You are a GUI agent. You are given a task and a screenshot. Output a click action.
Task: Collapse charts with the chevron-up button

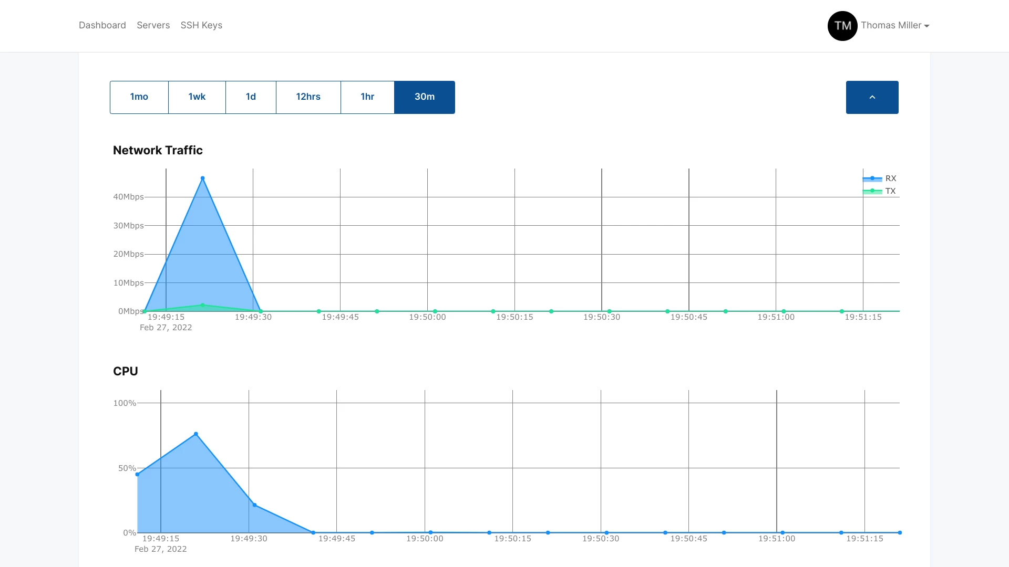click(x=872, y=97)
